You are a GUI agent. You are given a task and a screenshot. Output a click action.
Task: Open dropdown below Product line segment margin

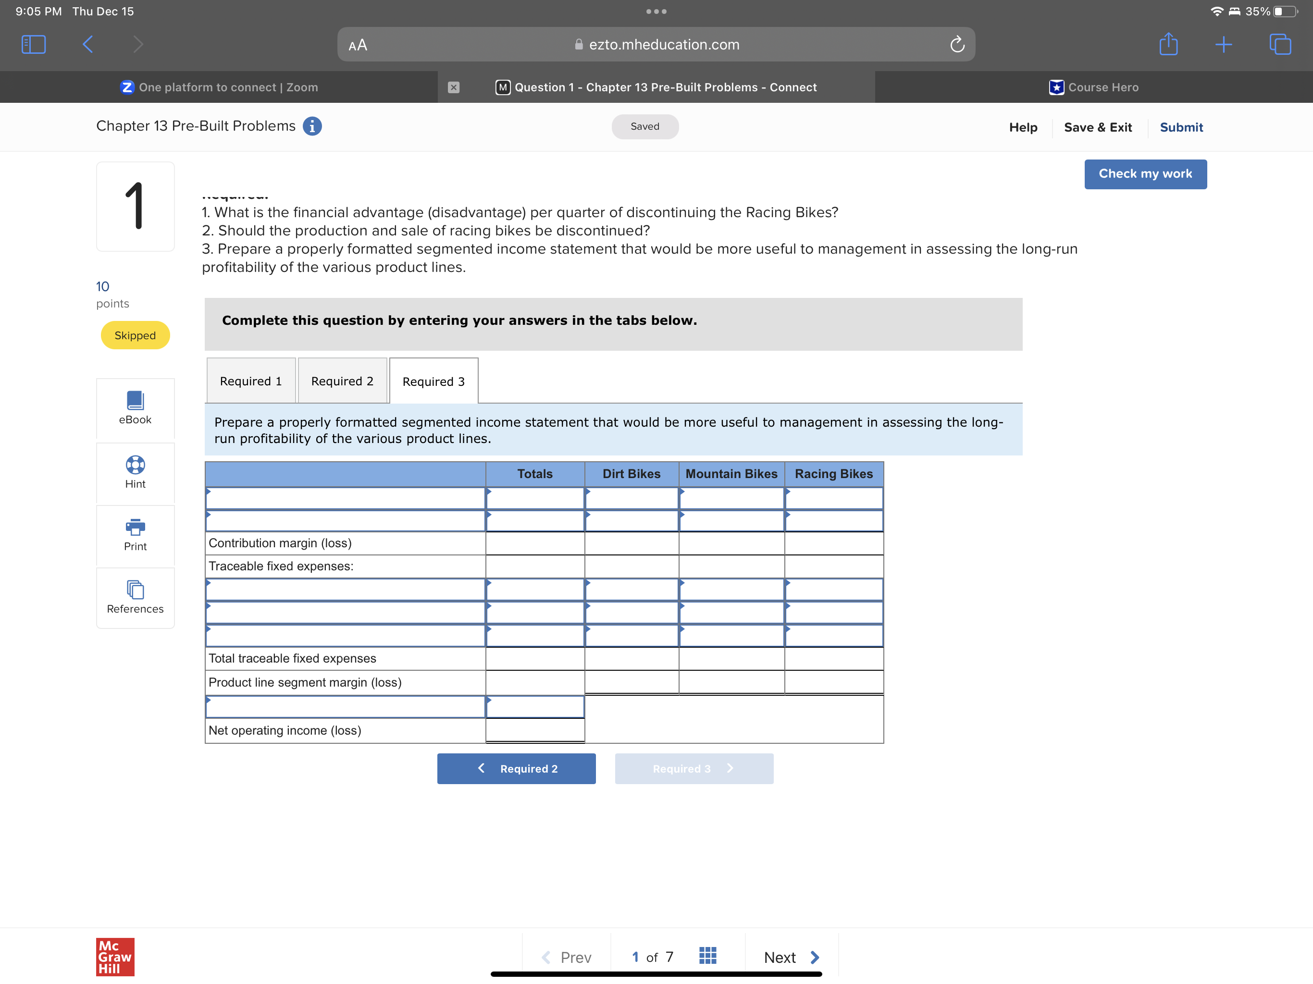346,707
